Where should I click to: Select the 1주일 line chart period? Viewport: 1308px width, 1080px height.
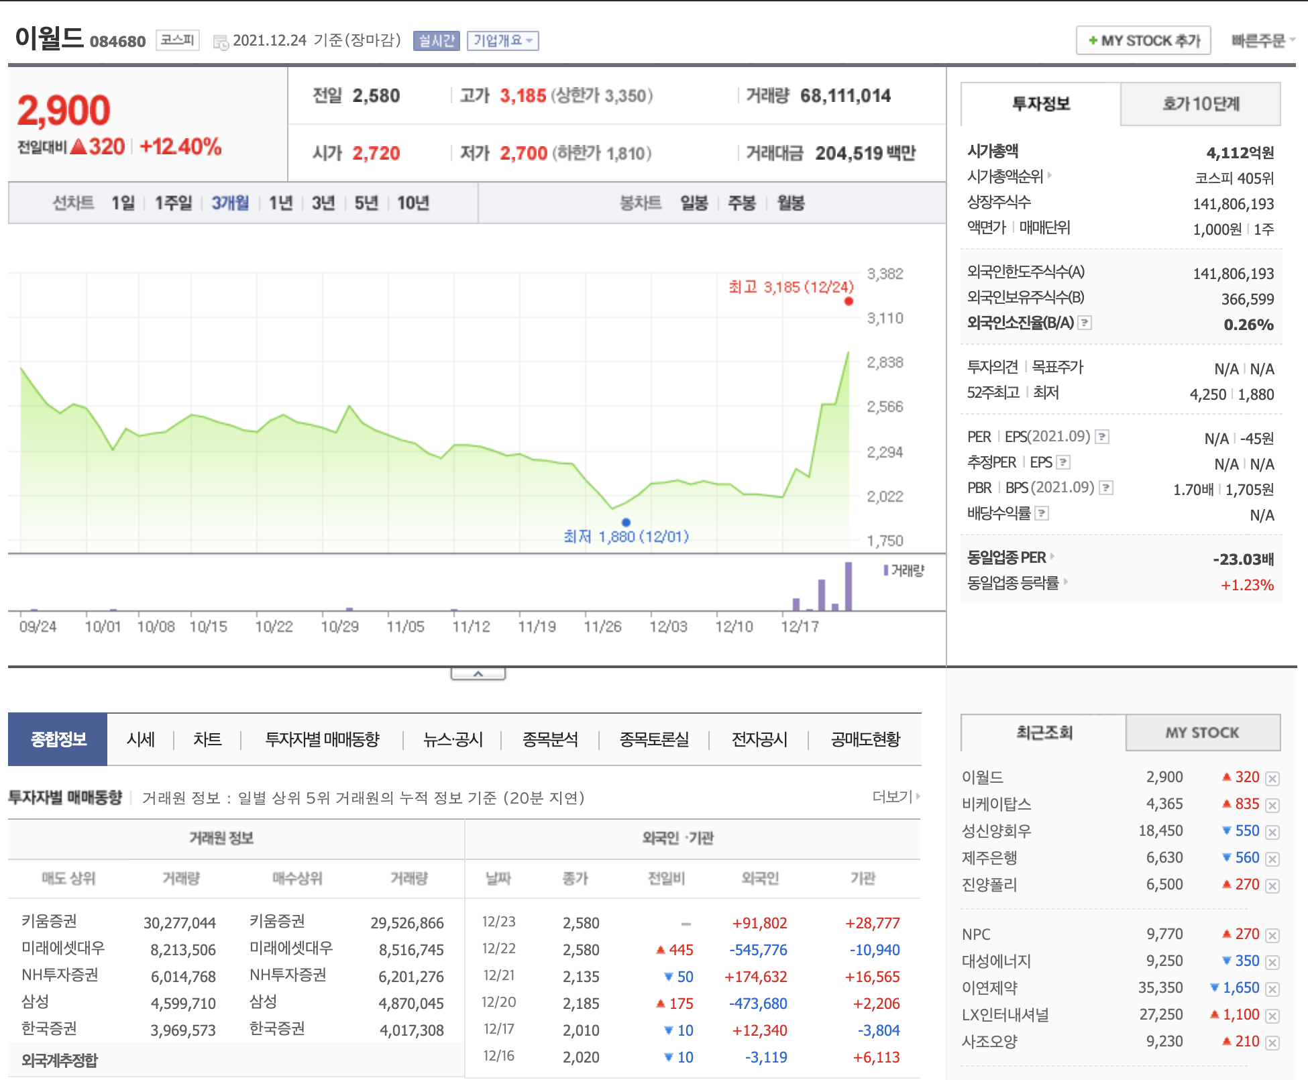[x=173, y=203]
